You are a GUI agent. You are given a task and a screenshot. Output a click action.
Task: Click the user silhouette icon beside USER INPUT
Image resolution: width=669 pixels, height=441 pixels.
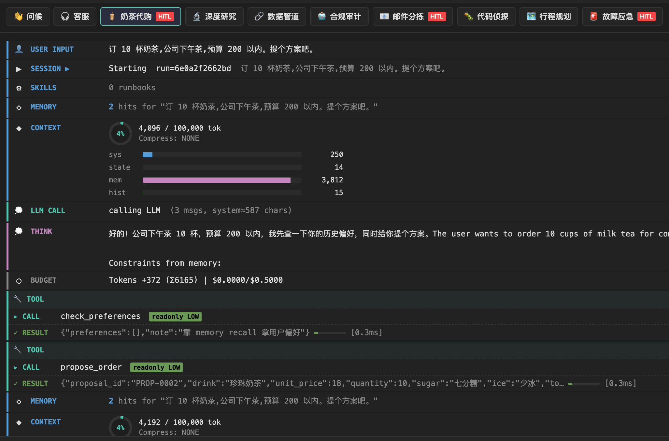click(x=19, y=49)
